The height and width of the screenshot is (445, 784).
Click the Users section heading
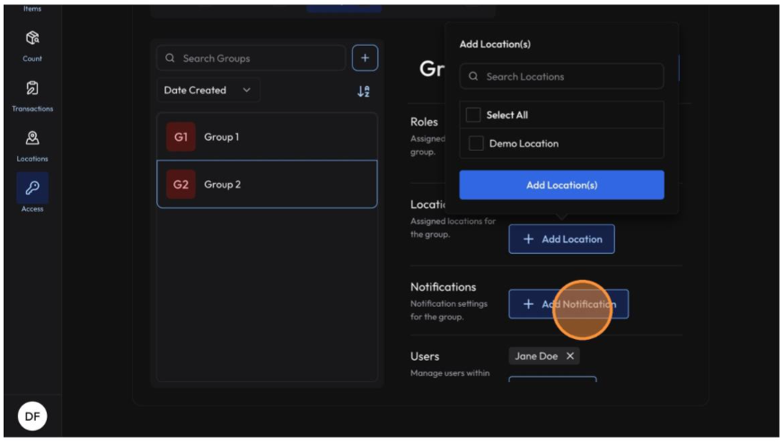pyautogui.click(x=425, y=356)
